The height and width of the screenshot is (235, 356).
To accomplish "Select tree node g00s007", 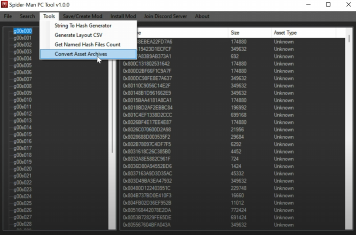I will pos(23,79).
